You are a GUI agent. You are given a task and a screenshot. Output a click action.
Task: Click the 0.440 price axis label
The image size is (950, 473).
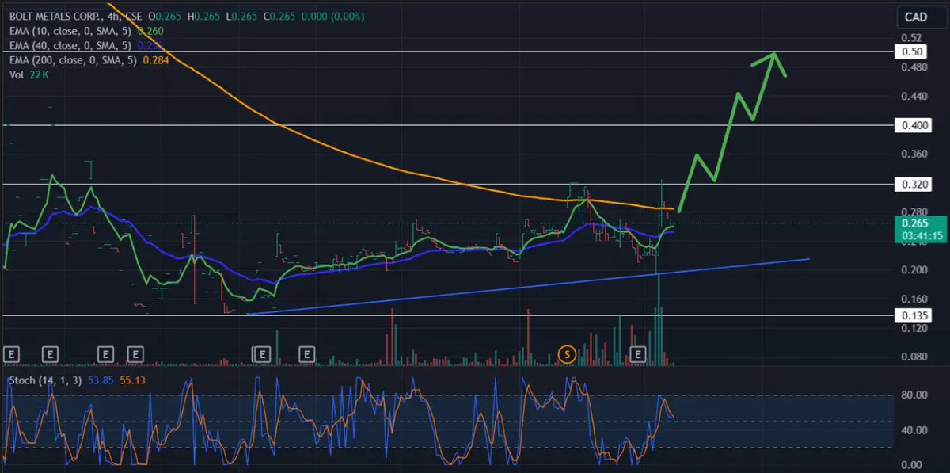click(x=913, y=97)
